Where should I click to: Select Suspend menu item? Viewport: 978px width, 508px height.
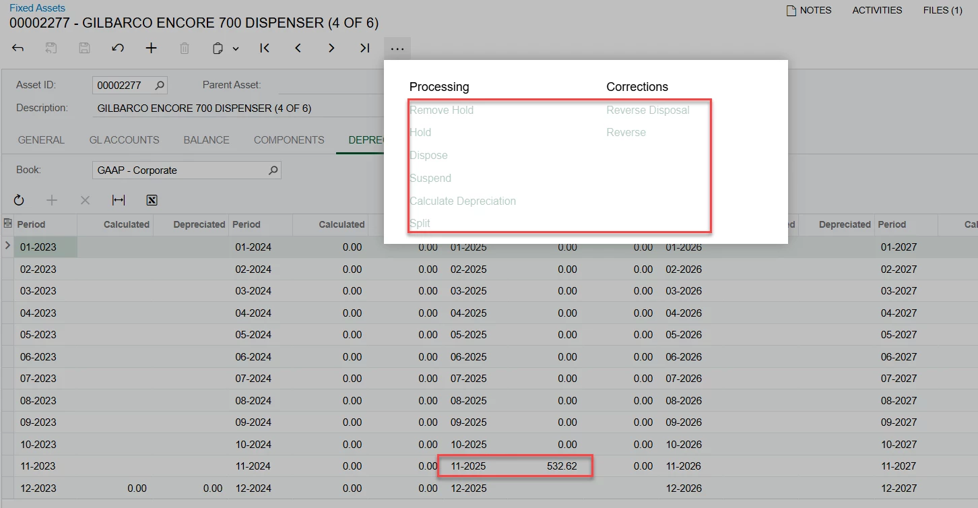(430, 178)
